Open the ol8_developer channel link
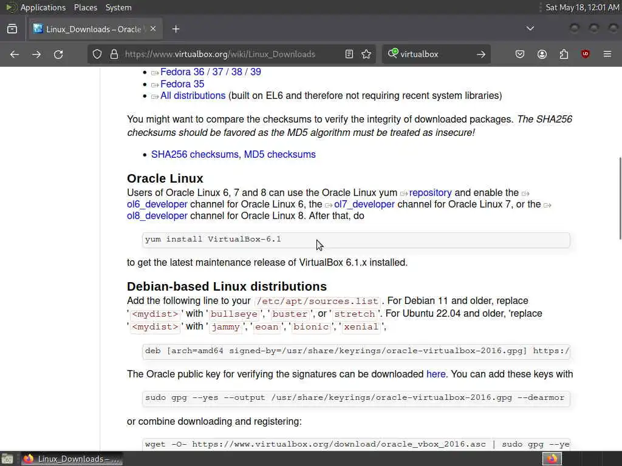 (x=157, y=215)
